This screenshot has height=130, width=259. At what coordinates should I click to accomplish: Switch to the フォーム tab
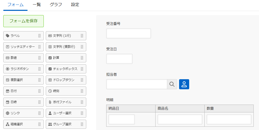coord(15,5)
